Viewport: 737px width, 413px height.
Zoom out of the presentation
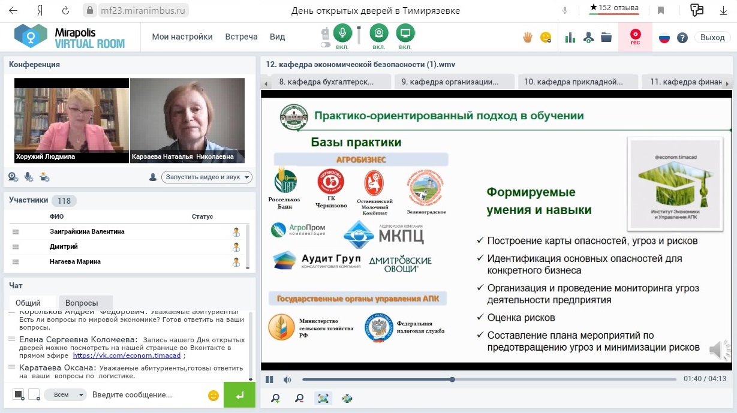[x=299, y=398]
